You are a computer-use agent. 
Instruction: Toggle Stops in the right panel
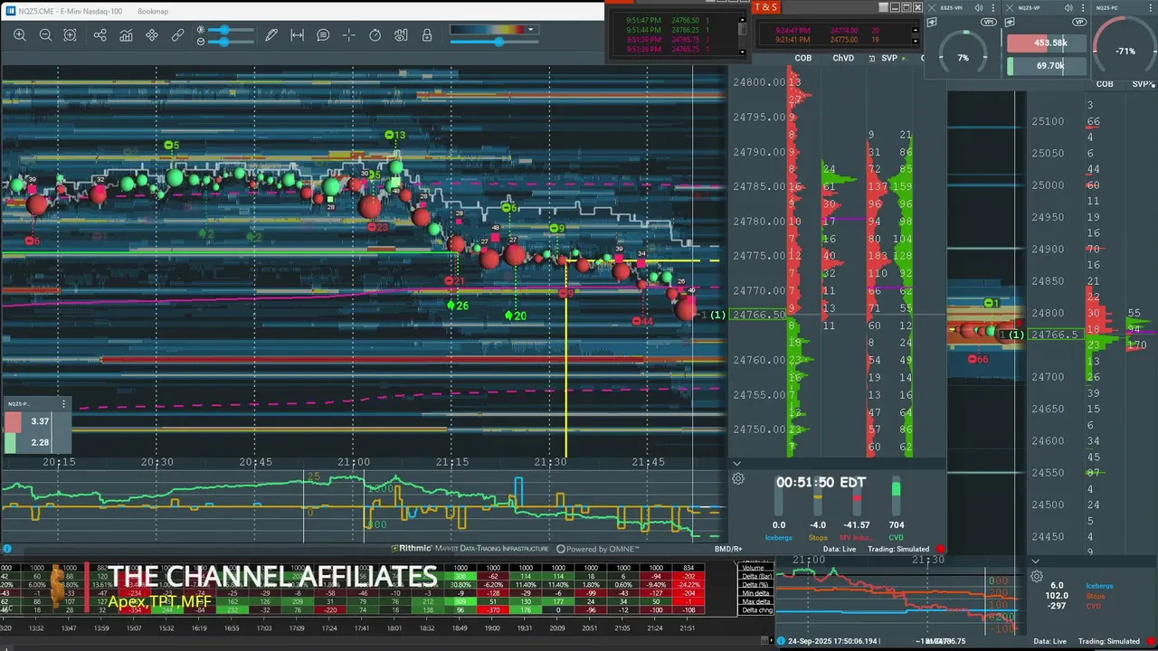(x=1096, y=596)
